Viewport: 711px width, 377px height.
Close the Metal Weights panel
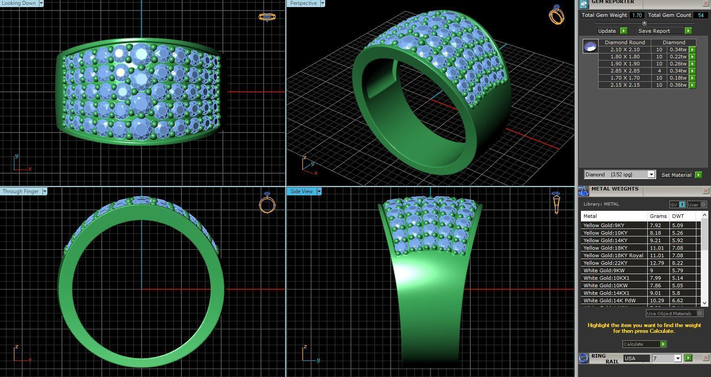706,191
